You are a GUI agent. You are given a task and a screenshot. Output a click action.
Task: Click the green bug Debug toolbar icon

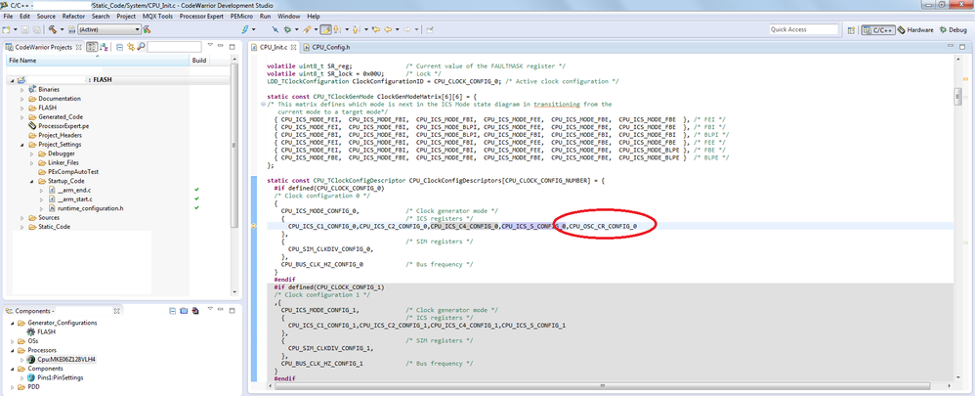tap(287, 29)
